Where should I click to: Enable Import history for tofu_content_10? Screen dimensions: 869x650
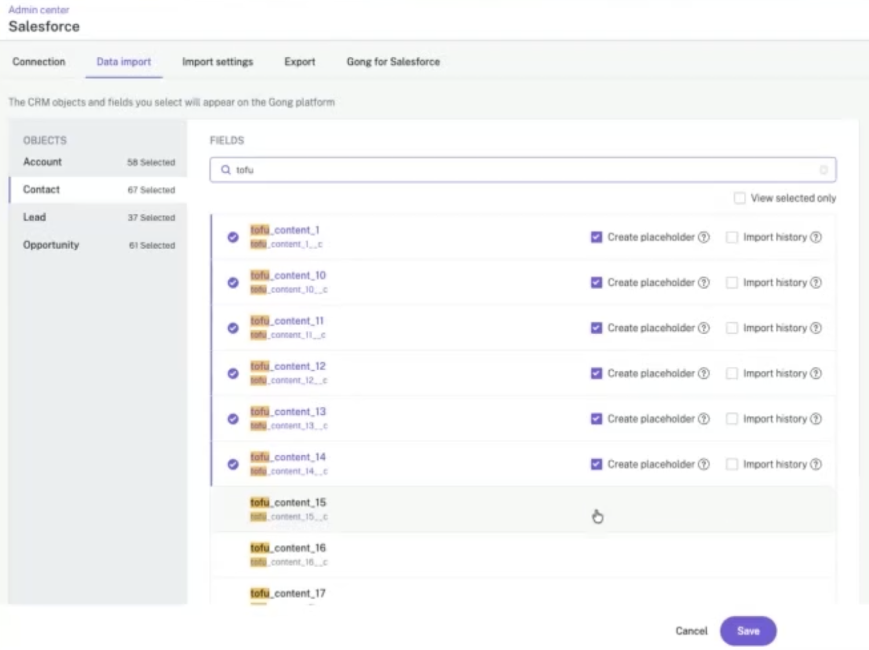pos(732,283)
